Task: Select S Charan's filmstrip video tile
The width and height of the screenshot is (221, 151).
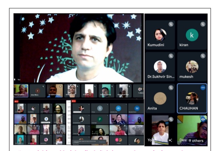Action: pyautogui.click(x=89, y=91)
